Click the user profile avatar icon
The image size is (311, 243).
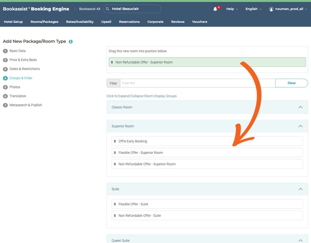272,9
